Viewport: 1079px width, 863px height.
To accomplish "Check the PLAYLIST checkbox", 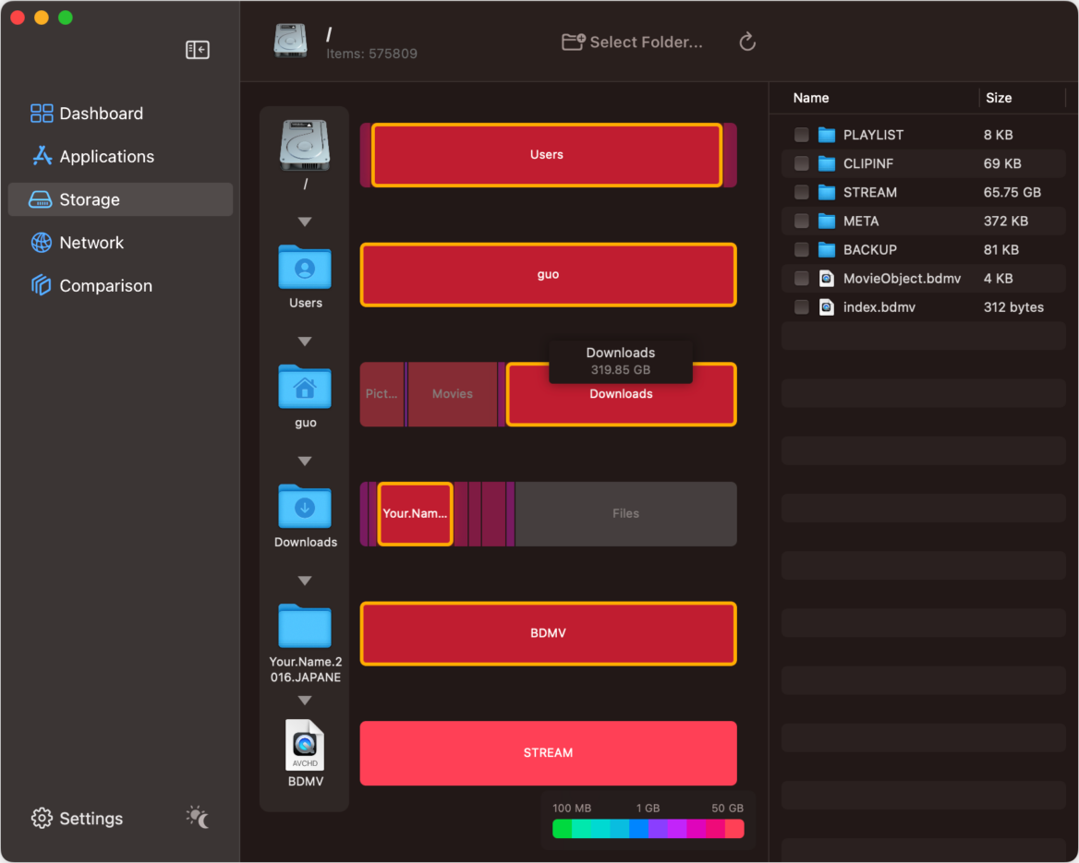I will [x=801, y=135].
